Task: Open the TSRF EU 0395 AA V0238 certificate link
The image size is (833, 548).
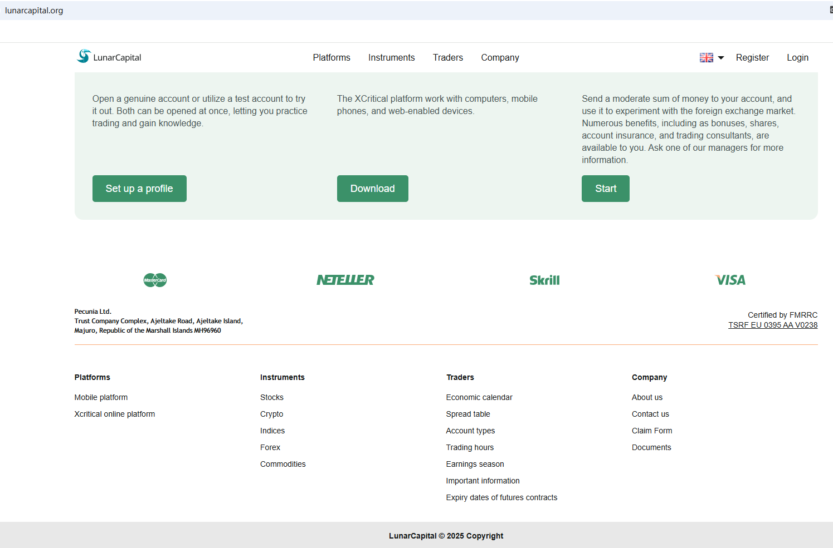Action: click(x=773, y=325)
